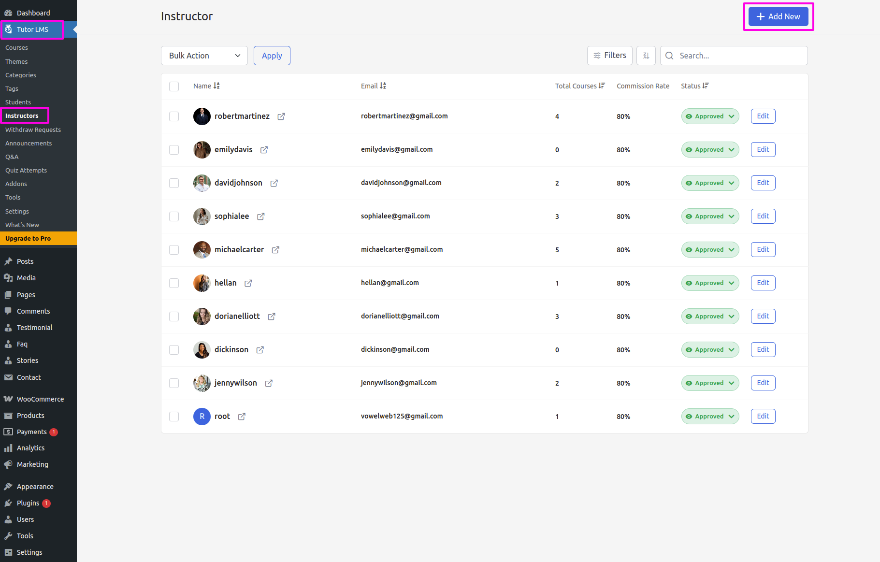880x562 pixels.
Task: Sort instructors by Name column icon
Action: [216, 86]
